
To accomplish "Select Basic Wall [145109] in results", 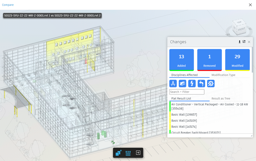I will click(210, 121).
